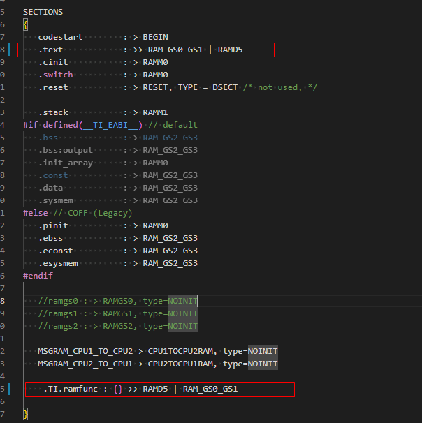Screen dimensions: 422x423
Task: Click RAM_GS0_GS1 on the .text line
Action: click(x=175, y=50)
